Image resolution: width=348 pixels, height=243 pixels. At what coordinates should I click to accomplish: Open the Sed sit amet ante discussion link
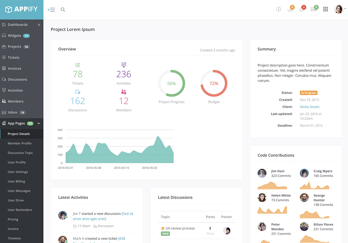click(x=103, y=216)
